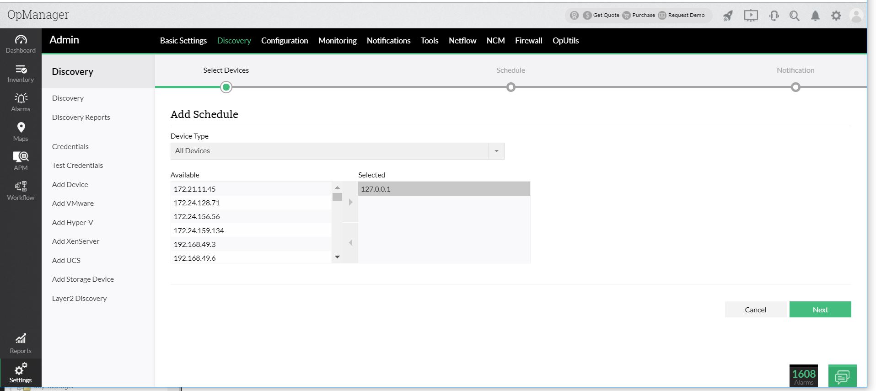Click the Available list scroll-down arrow

337,257
